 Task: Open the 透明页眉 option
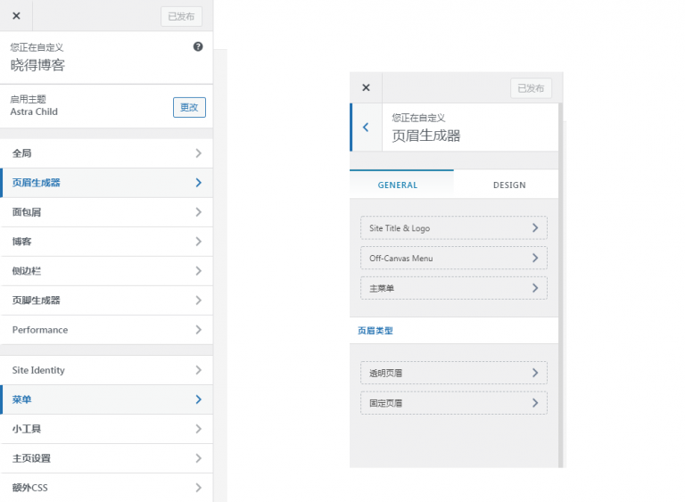pos(453,373)
